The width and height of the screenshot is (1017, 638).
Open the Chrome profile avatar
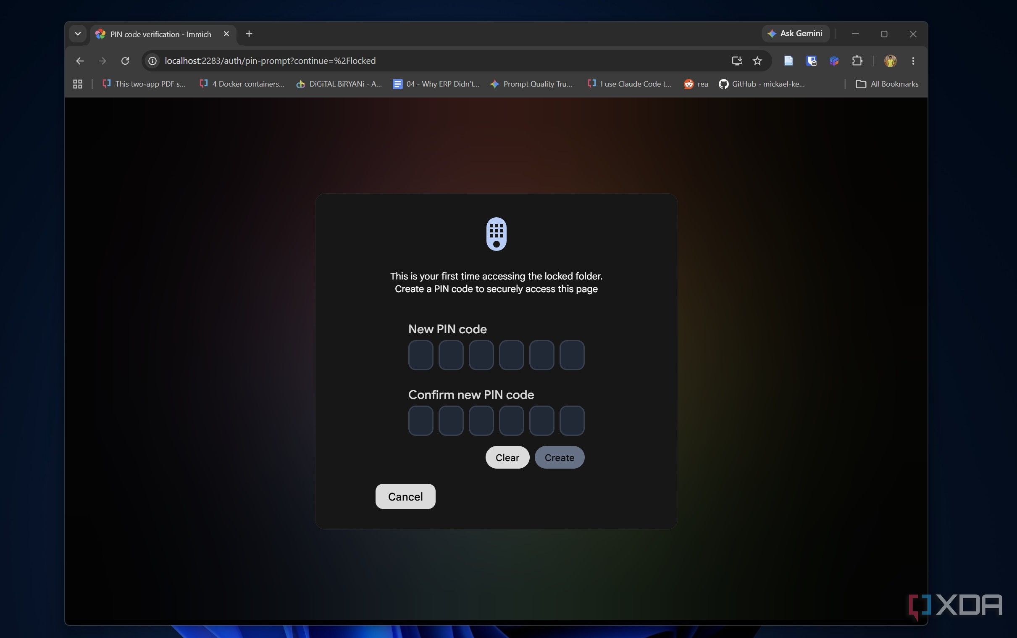(x=890, y=61)
